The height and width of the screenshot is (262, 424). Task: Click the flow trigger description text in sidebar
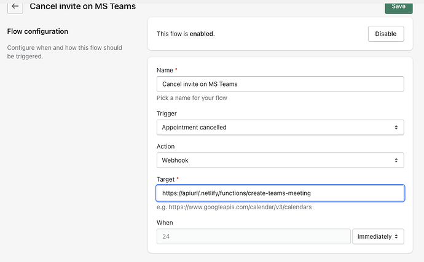tap(65, 52)
